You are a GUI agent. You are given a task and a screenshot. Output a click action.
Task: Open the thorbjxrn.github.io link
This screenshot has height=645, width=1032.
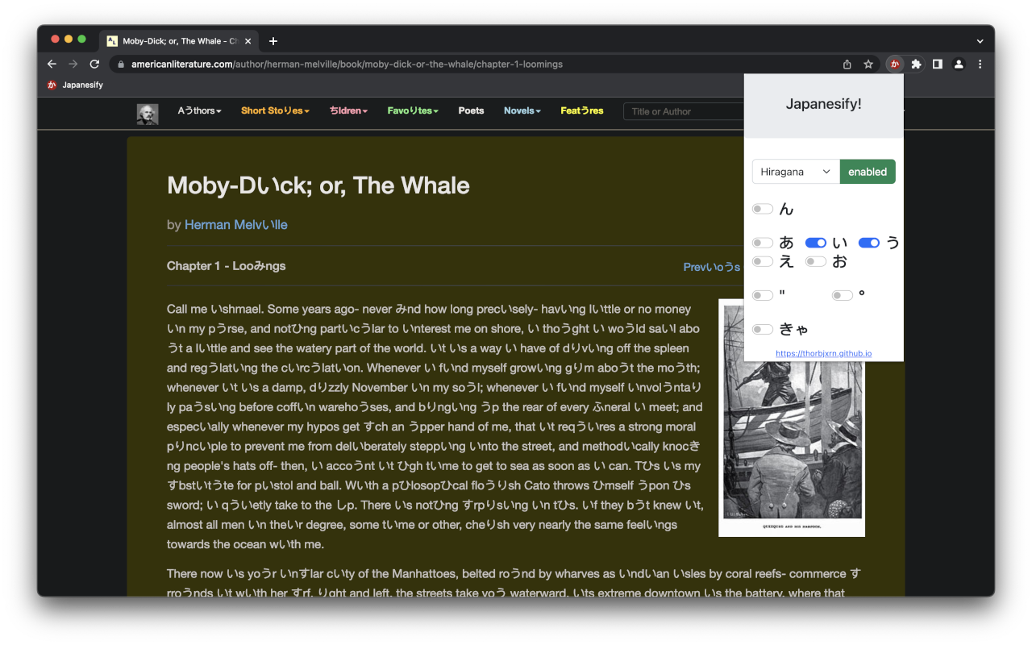coord(823,353)
